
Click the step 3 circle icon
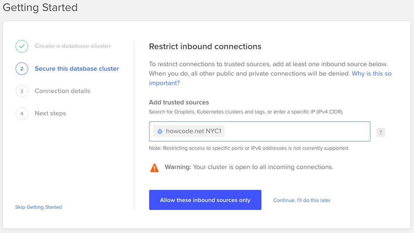pyautogui.click(x=22, y=91)
